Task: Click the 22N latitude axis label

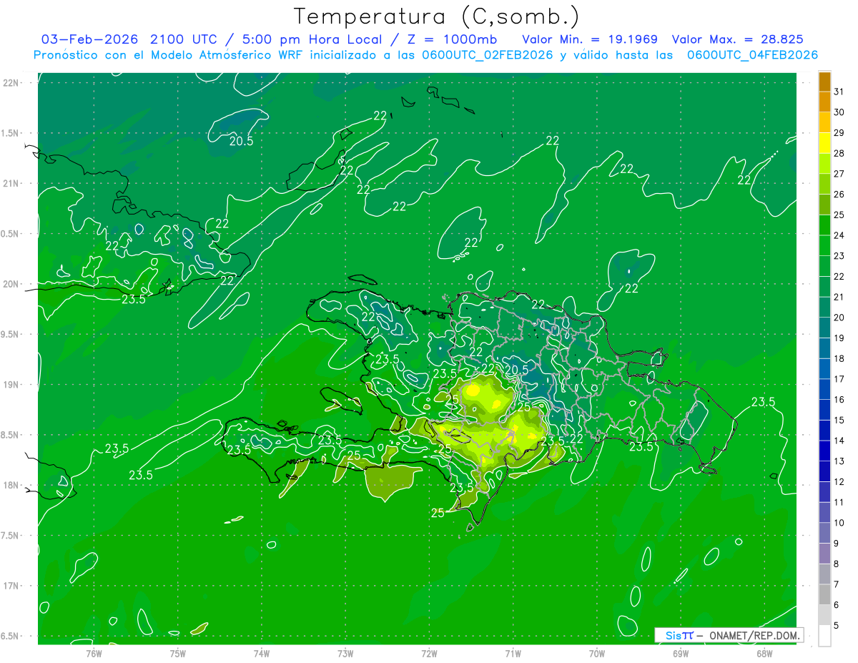Action: click(x=11, y=83)
